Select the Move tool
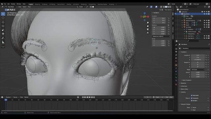 pos(3,22)
